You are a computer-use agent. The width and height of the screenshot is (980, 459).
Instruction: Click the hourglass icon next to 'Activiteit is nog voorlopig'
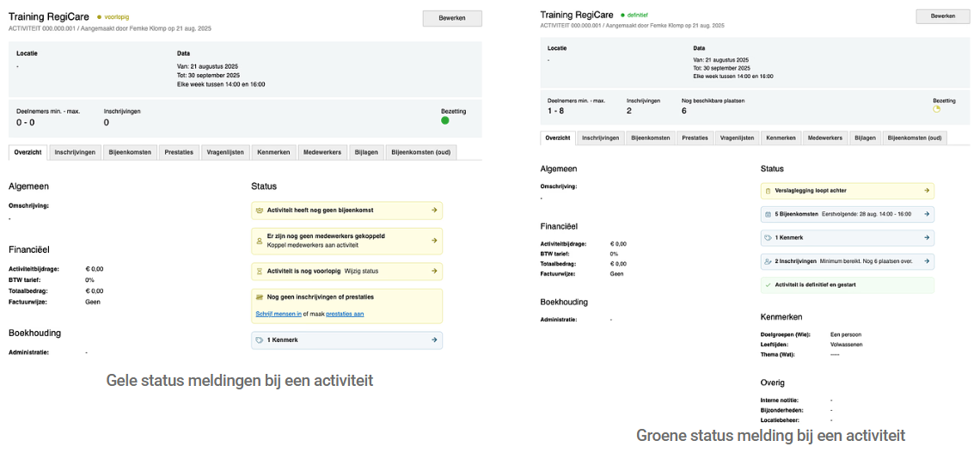259,271
